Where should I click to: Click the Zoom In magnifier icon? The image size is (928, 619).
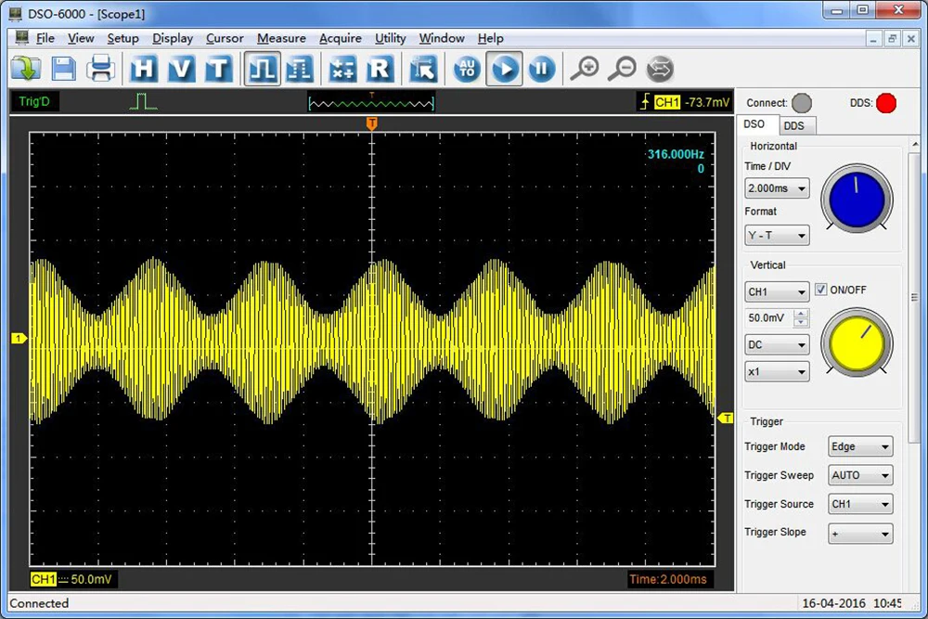tap(584, 69)
